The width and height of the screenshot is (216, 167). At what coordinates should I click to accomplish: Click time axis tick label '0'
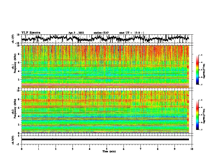click(x=22, y=149)
